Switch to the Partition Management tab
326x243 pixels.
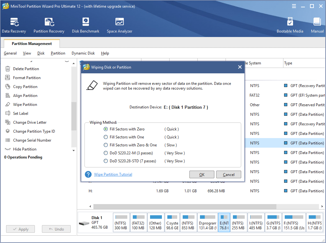(31, 43)
